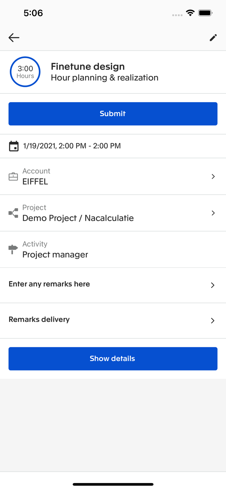226x490 pixels.
Task: Tap the date and time range text
Action: point(72,146)
